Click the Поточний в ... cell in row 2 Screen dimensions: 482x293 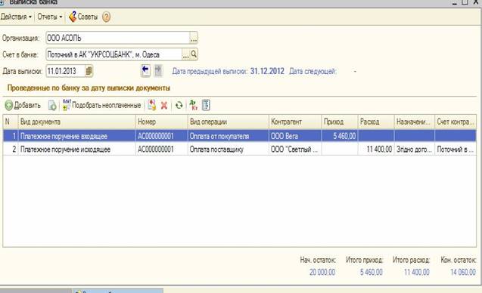pos(456,149)
